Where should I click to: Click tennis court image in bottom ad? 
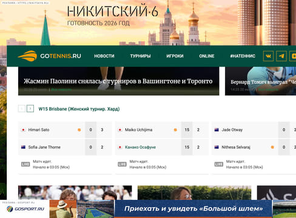[96, 209]
